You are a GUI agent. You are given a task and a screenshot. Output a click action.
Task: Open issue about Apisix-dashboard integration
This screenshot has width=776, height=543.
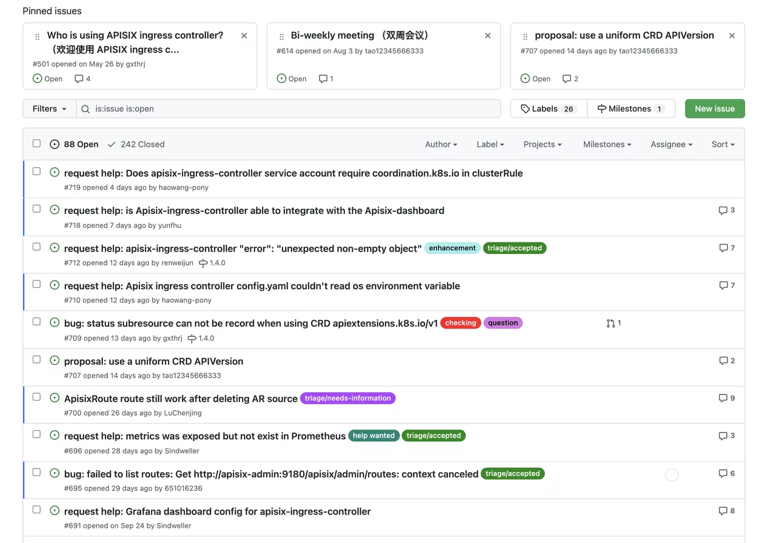254,211
